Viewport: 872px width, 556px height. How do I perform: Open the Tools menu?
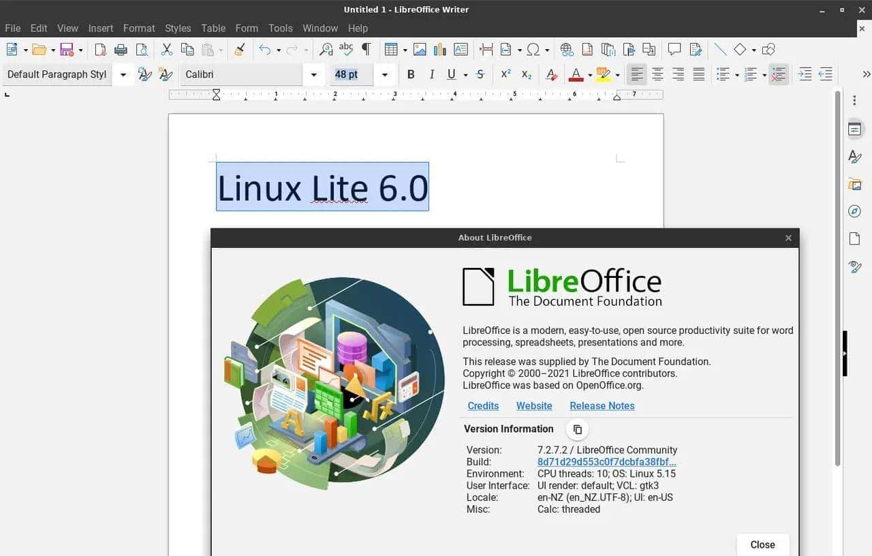click(280, 28)
